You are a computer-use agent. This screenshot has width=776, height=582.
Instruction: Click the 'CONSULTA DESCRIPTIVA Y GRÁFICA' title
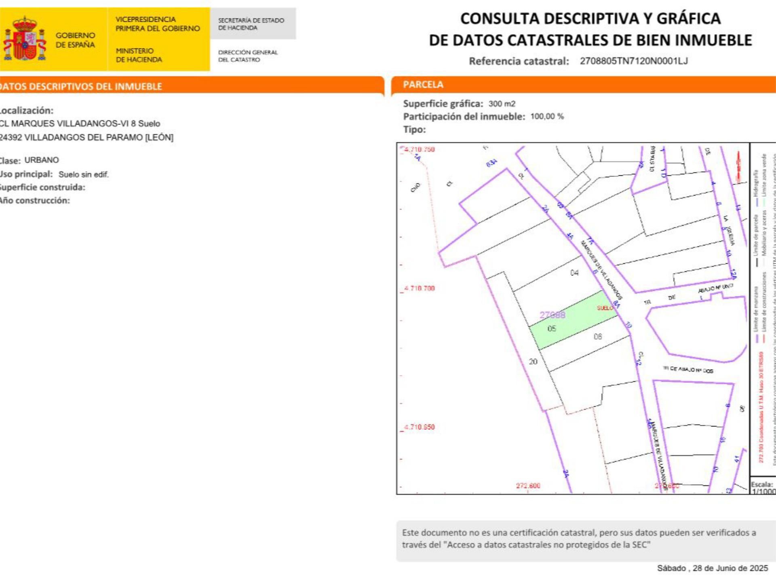pos(590,19)
